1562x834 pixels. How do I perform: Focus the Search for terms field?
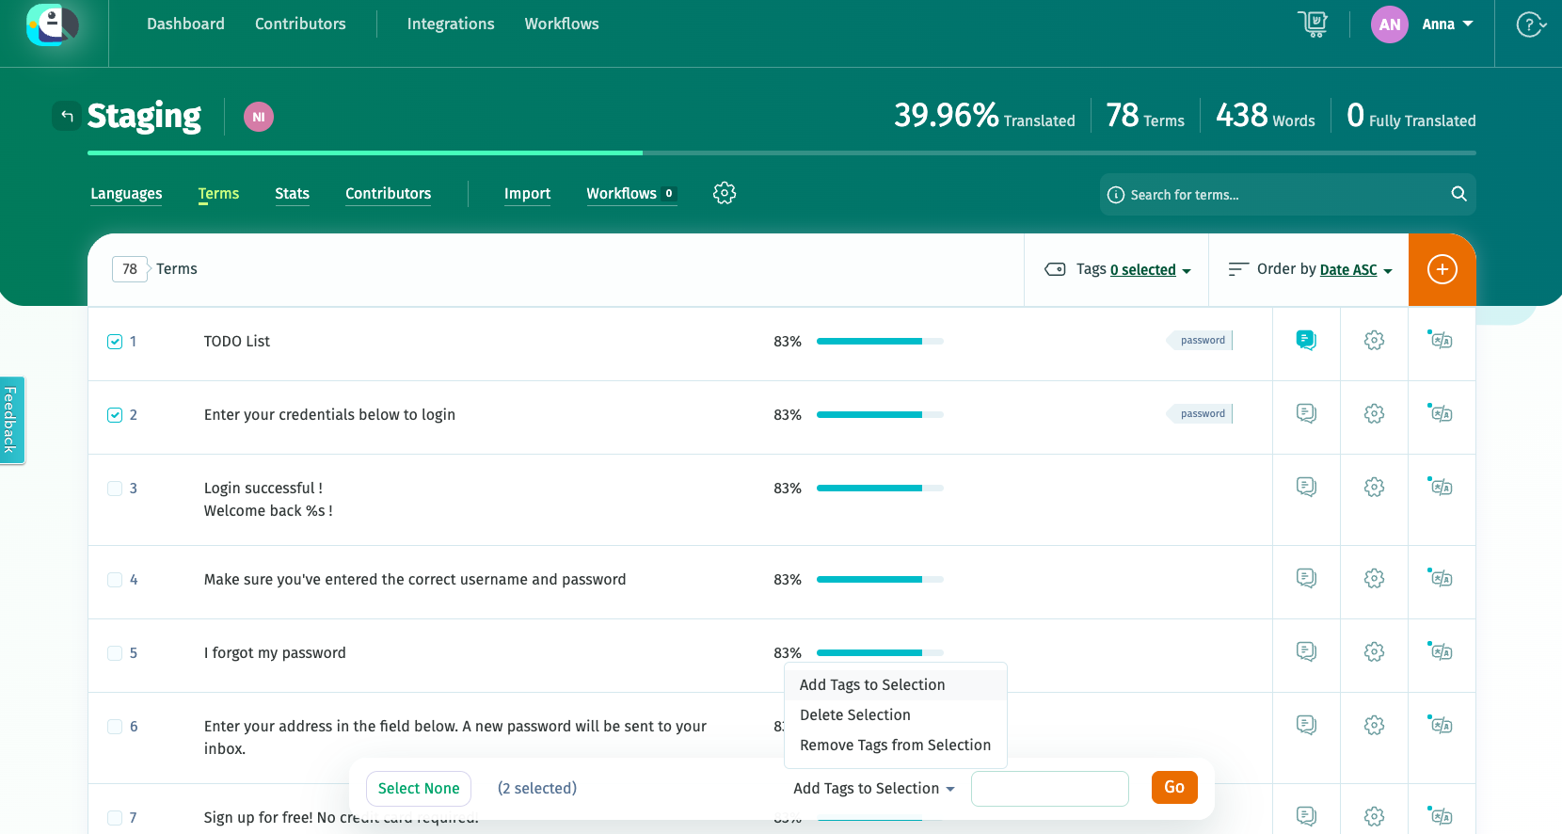[x=1287, y=195]
